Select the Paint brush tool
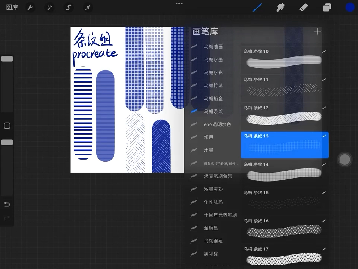This screenshot has width=358, height=269. click(258, 7)
